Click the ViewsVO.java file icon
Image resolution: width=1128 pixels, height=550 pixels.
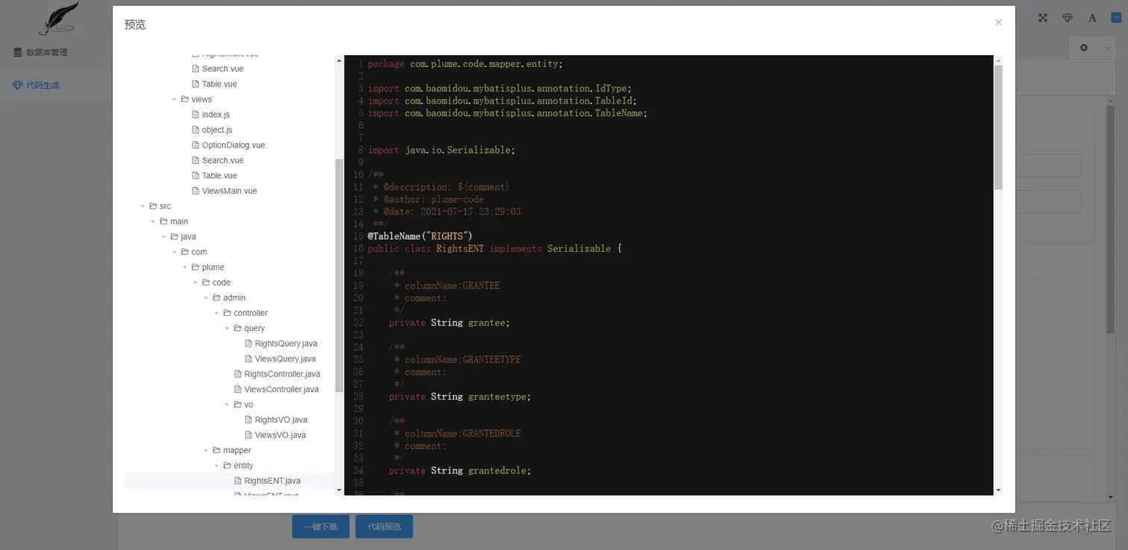tap(248, 435)
